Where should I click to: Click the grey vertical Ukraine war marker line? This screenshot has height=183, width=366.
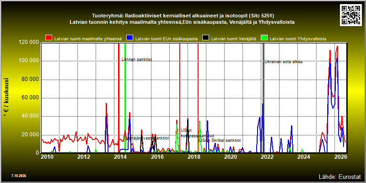point(264,98)
